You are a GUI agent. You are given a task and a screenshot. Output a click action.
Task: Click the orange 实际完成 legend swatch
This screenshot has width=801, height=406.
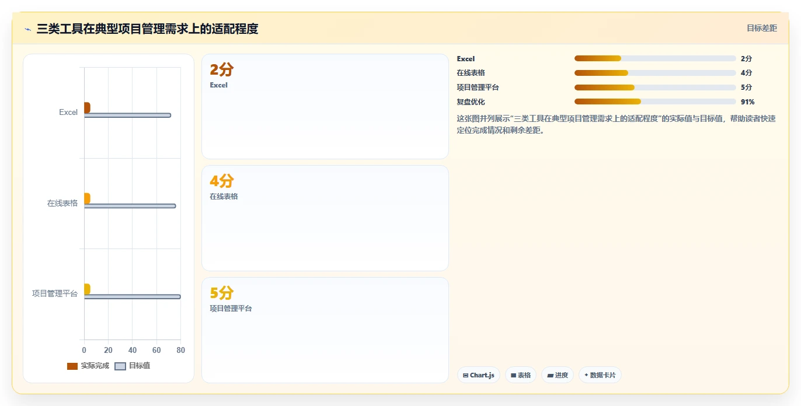tap(72, 366)
